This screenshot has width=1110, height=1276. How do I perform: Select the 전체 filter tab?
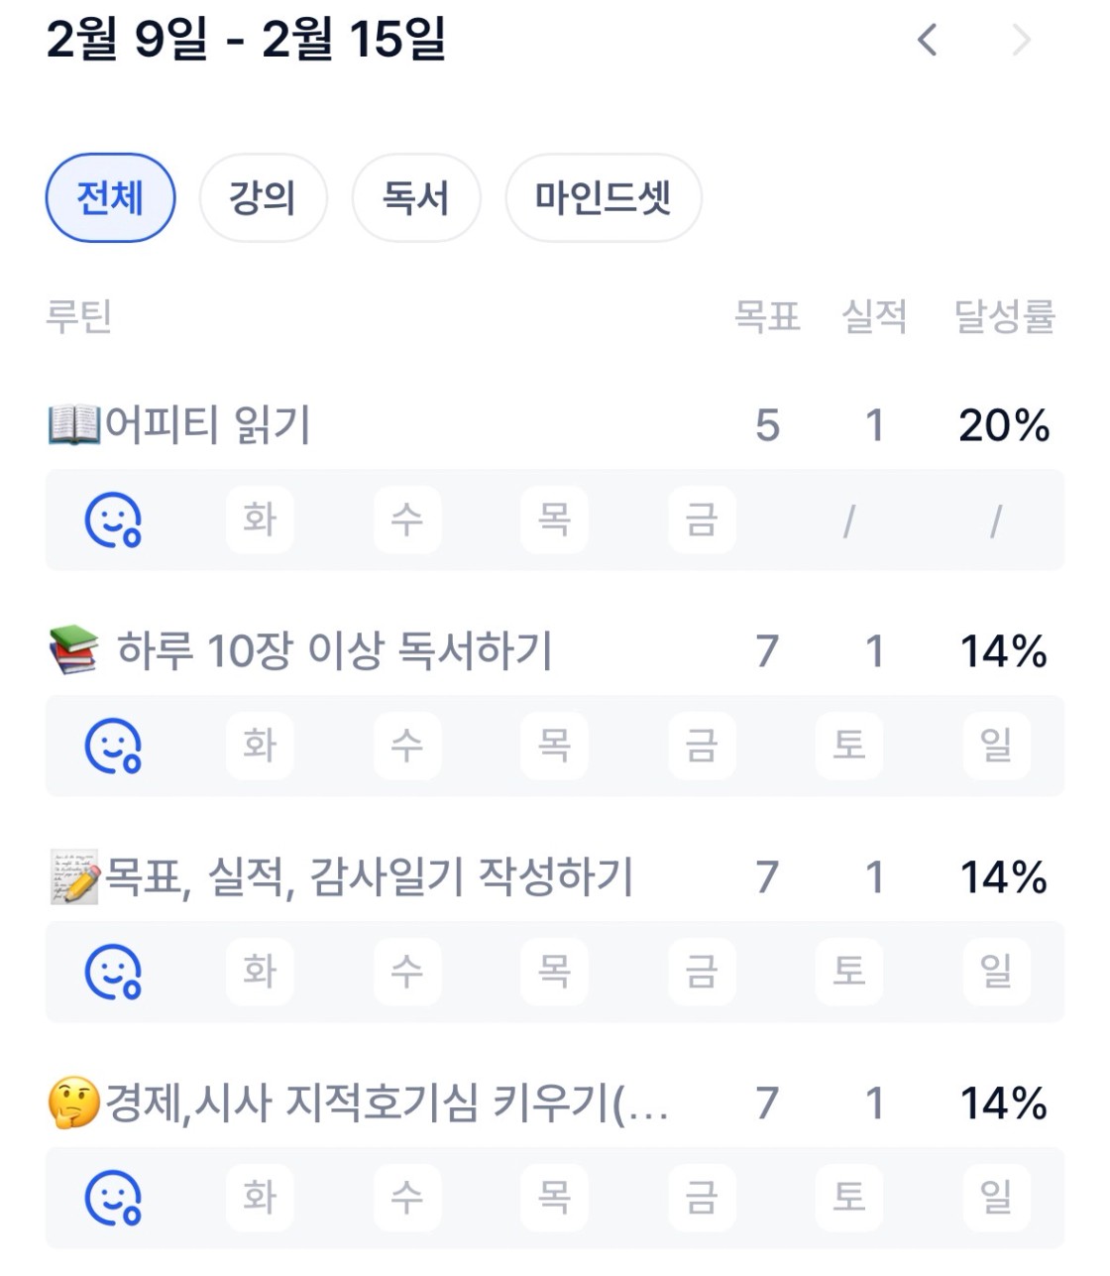coord(110,197)
